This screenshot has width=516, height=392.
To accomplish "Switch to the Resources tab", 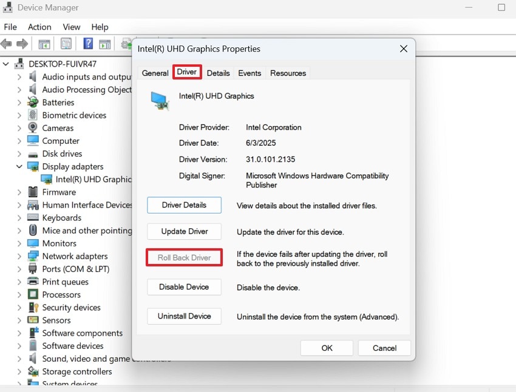I will pos(288,73).
